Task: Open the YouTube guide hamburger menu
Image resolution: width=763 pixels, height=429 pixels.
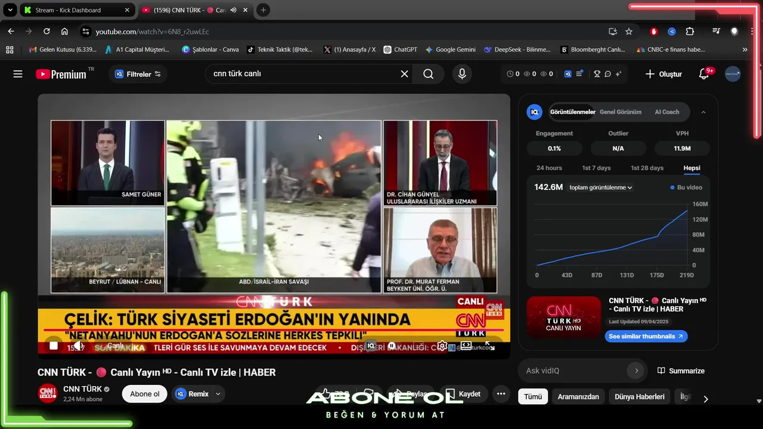Action: 18,74
